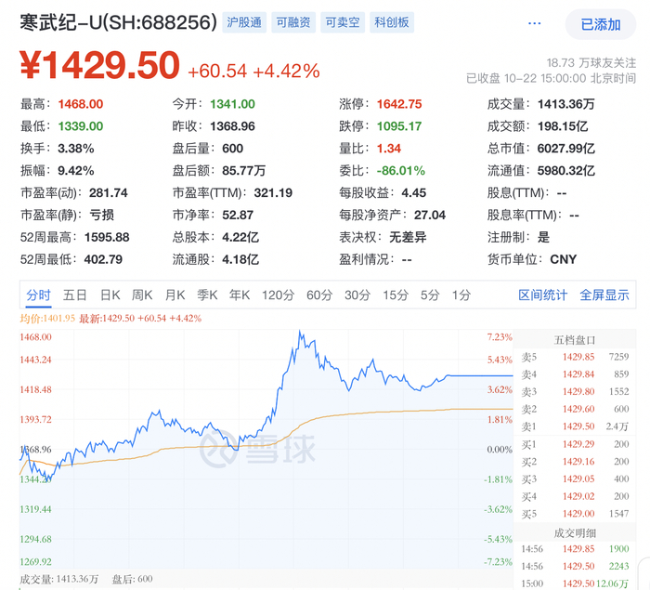
Task: Click the 沪股通 tag
Action: pyautogui.click(x=244, y=22)
